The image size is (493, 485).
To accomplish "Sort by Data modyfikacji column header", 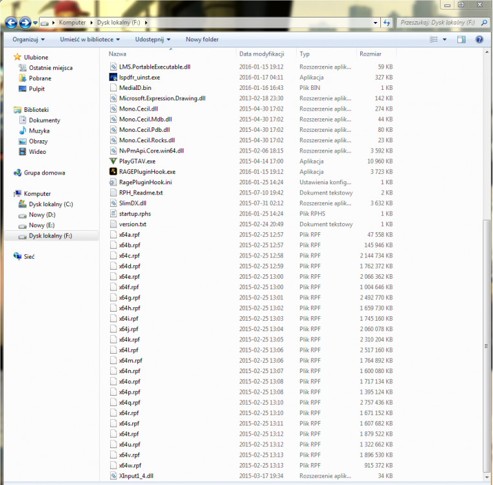I will pos(262,54).
